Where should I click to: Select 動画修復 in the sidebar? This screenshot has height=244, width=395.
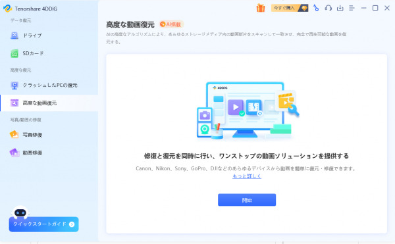click(x=49, y=153)
